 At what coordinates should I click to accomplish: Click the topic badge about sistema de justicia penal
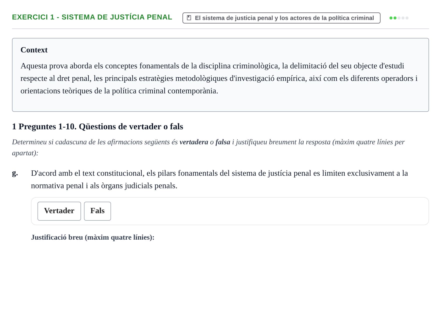click(x=281, y=18)
